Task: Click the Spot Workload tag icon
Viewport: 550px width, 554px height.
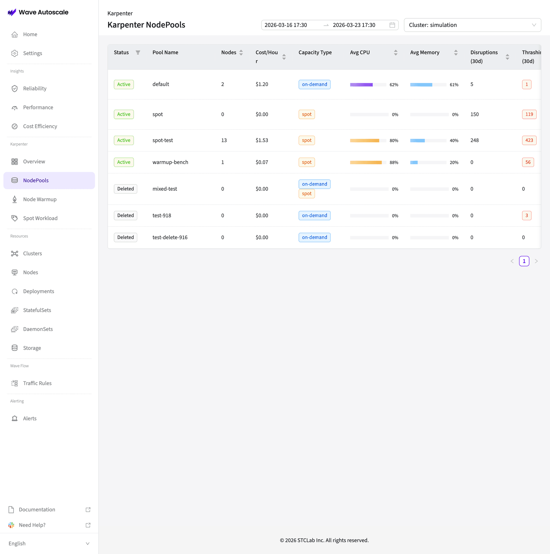Action: point(15,218)
